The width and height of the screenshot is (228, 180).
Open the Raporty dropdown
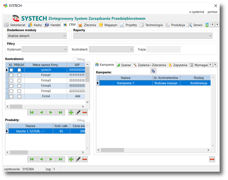143,36
